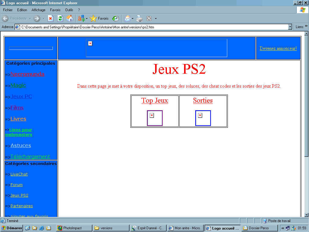Open the address bar dropdown list
Image resolution: width=309 pixels, height=232 pixels.
point(290,27)
